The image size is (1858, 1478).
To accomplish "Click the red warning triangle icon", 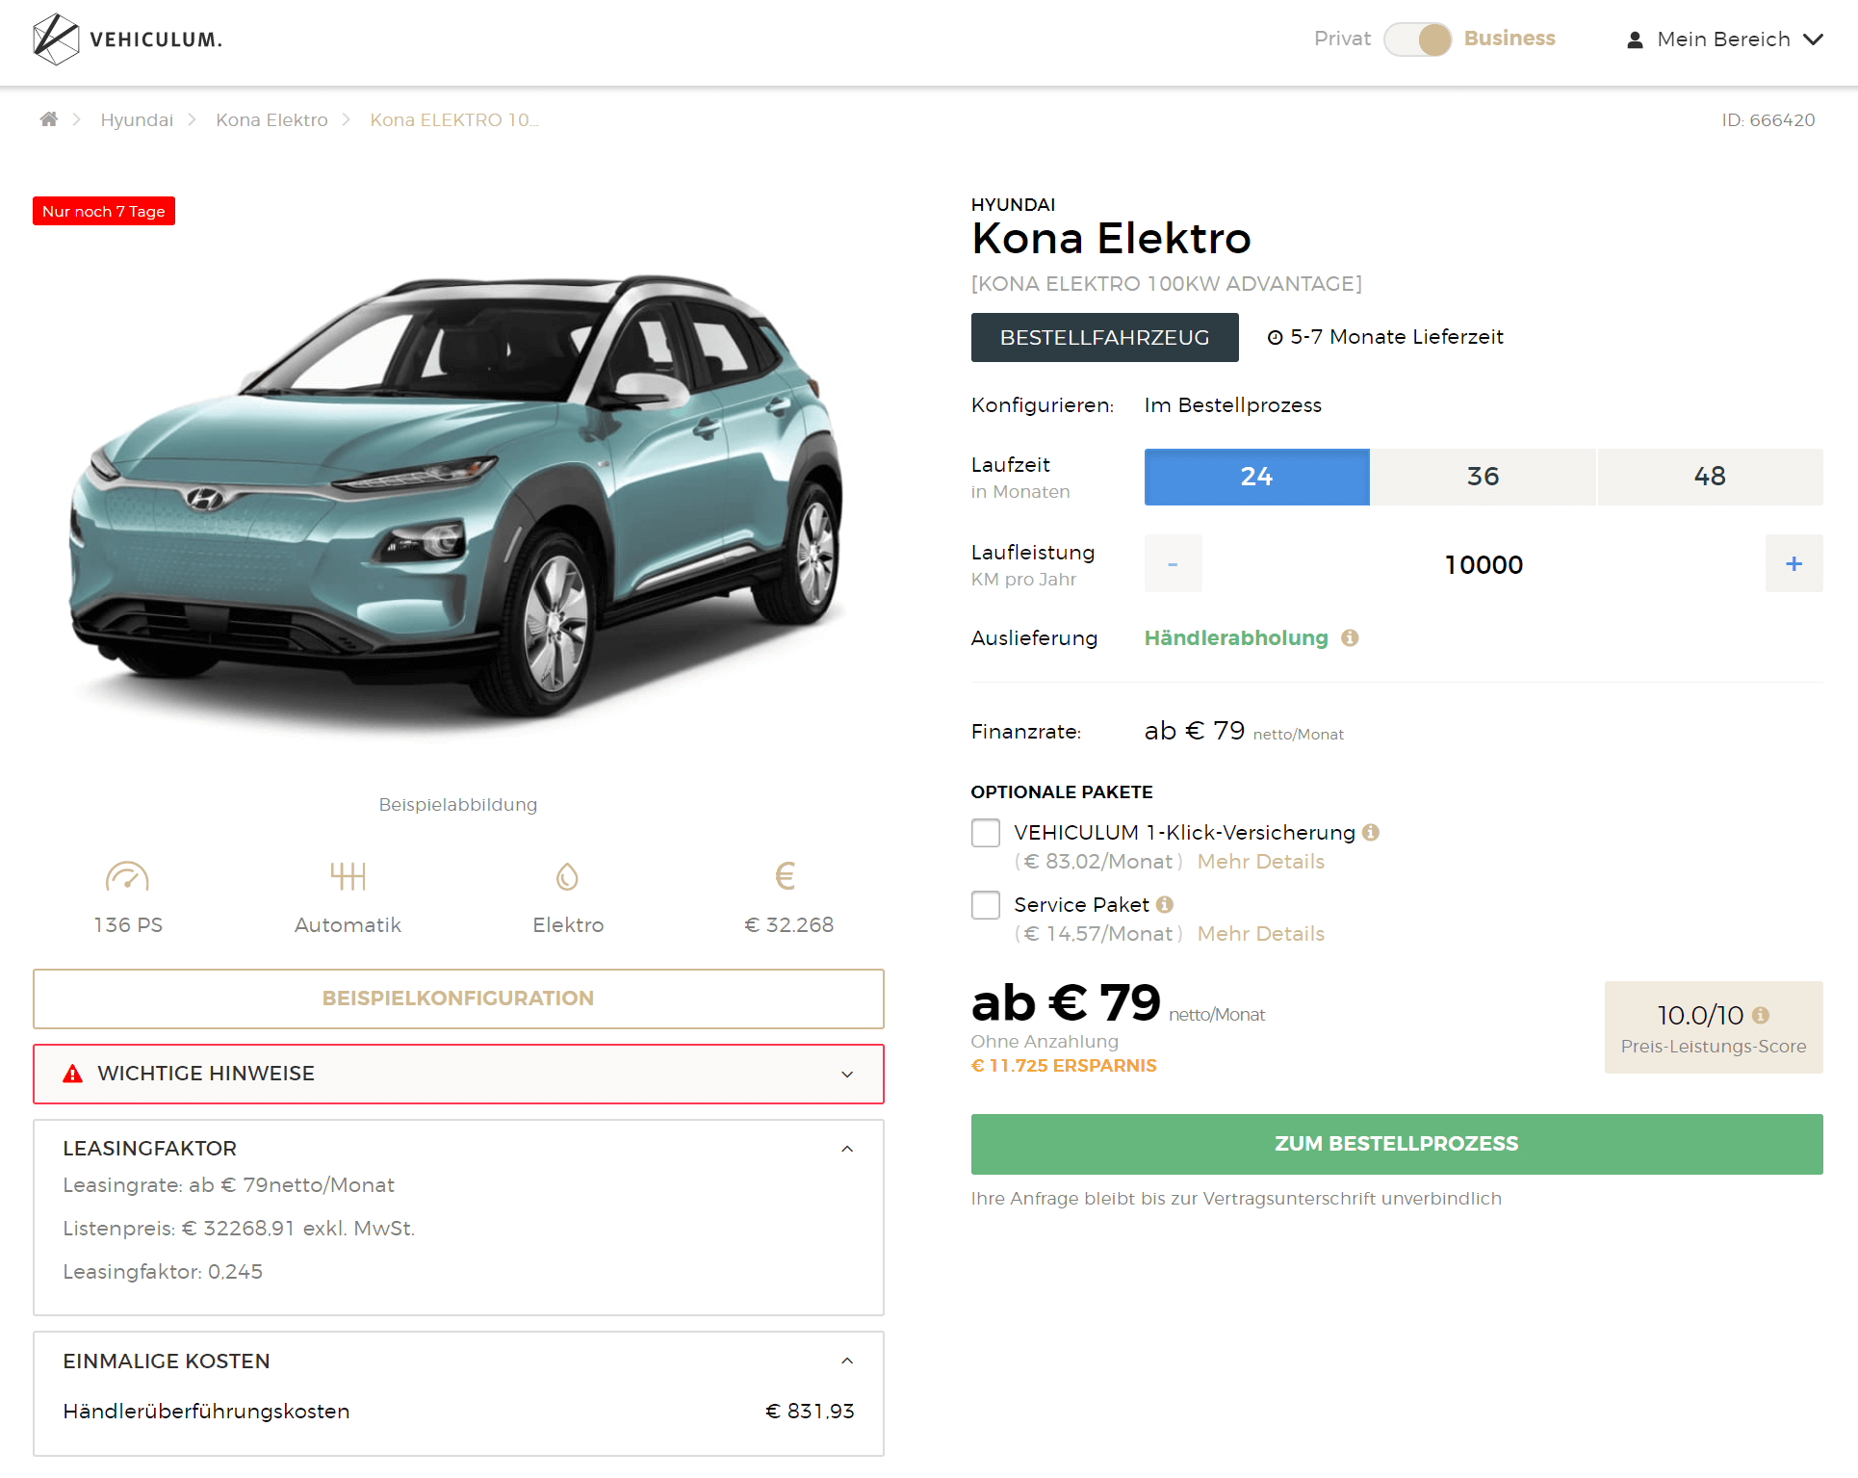I will pyautogui.click(x=72, y=1074).
